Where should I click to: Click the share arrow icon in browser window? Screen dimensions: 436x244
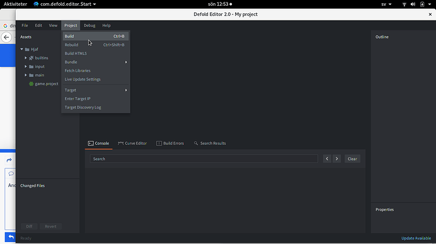coord(9,160)
